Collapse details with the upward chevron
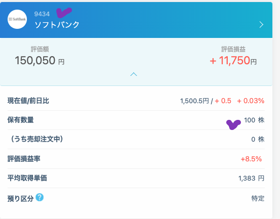 click(x=133, y=74)
